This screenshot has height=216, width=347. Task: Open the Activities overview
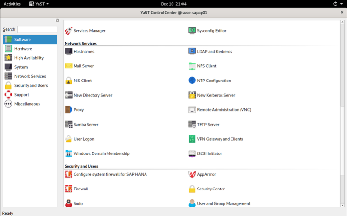(12, 4)
